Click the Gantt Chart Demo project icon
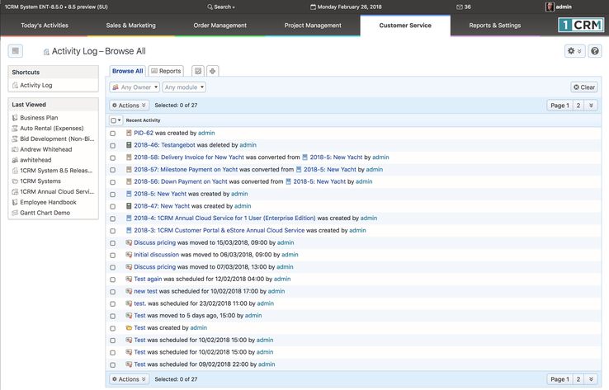Viewport: 609px width, 390px height. [x=15, y=213]
